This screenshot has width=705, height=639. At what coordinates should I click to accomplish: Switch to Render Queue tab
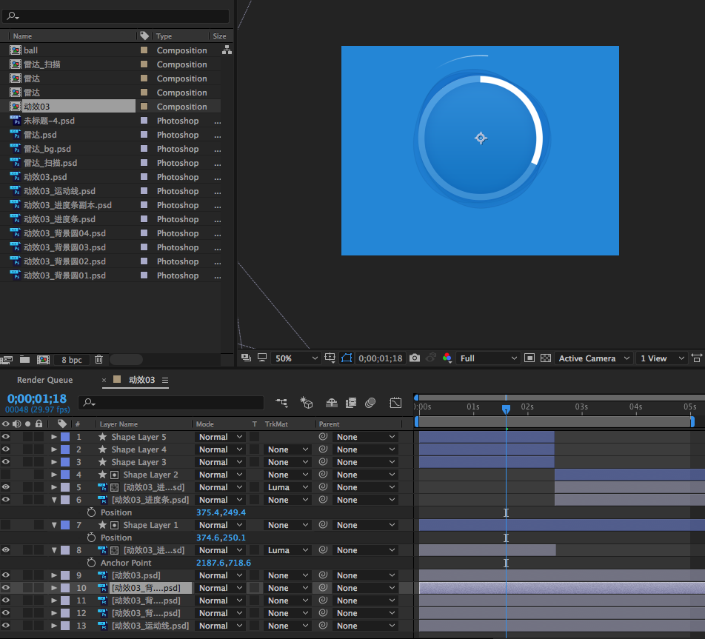tap(45, 380)
